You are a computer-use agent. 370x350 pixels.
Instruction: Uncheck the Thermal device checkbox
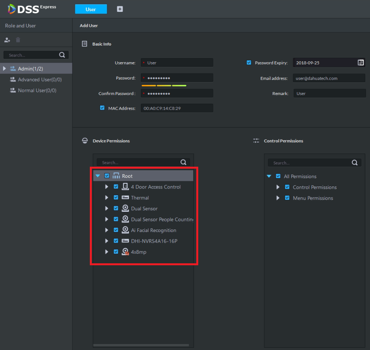pyautogui.click(x=116, y=198)
